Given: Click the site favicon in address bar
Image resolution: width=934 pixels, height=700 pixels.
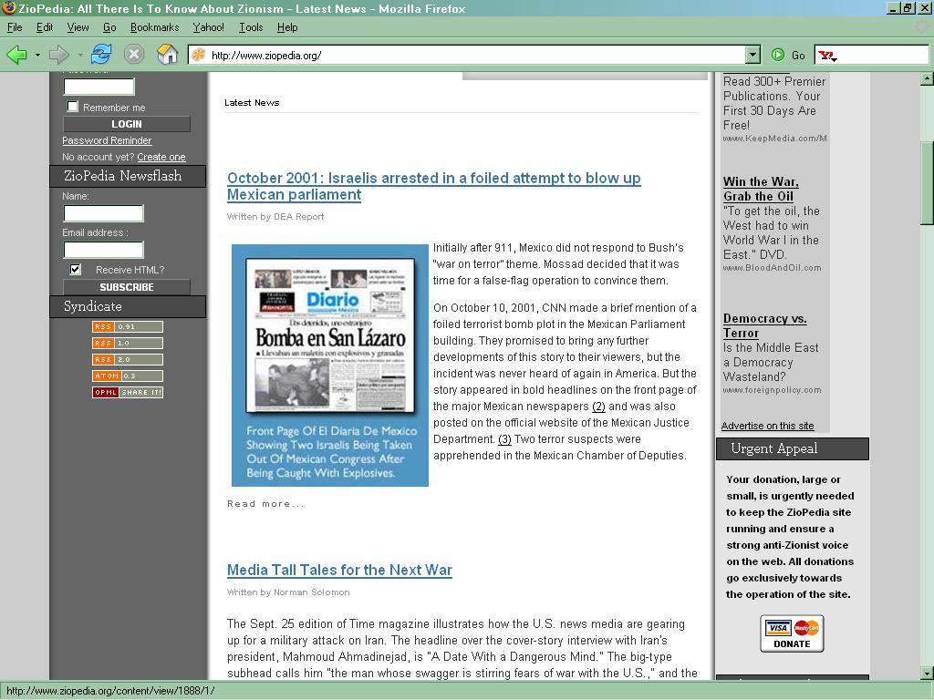Looking at the screenshot, I should pos(198,56).
